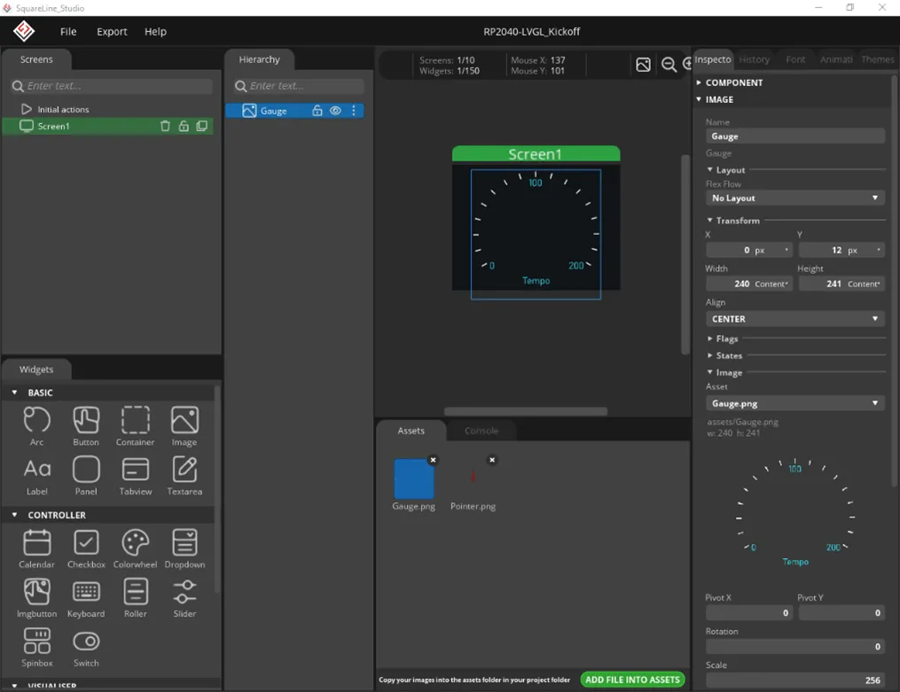The image size is (900, 692).
Task: Expand the Flags group
Action: (710, 338)
